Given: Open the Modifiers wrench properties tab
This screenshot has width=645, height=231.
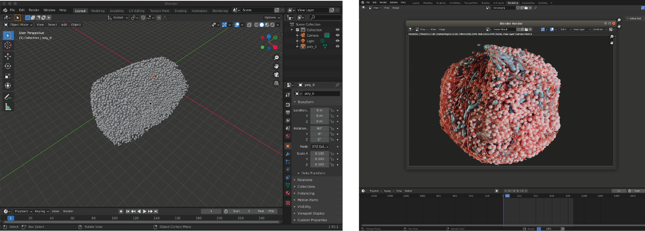Looking at the screenshot, I should click(288, 154).
